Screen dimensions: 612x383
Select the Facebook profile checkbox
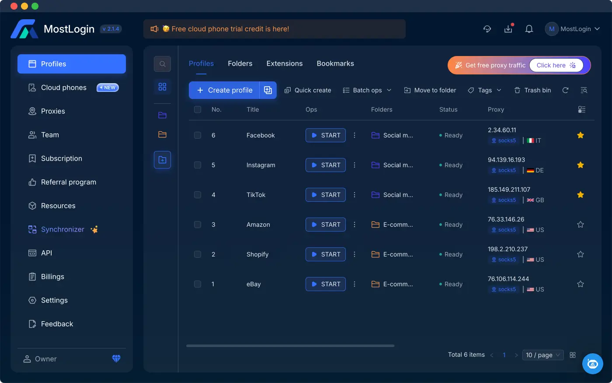198,135
